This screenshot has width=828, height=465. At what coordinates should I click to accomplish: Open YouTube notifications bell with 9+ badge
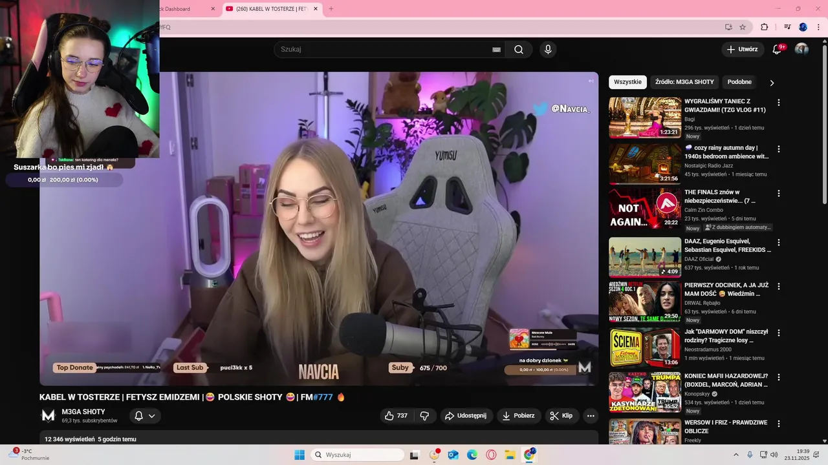click(778, 49)
